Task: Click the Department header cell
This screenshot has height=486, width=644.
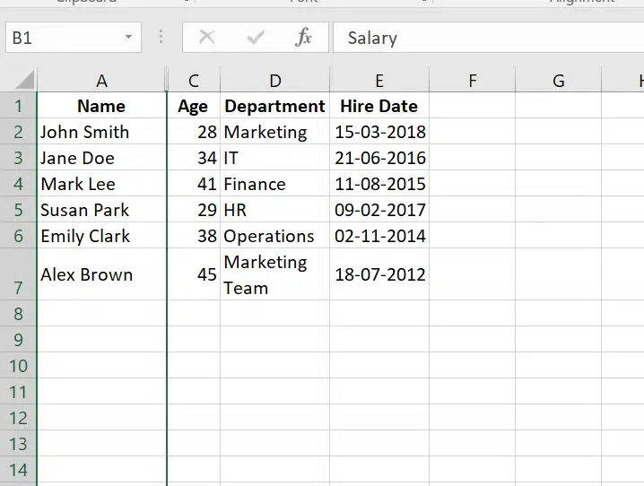Action: pyautogui.click(x=274, y=106)
